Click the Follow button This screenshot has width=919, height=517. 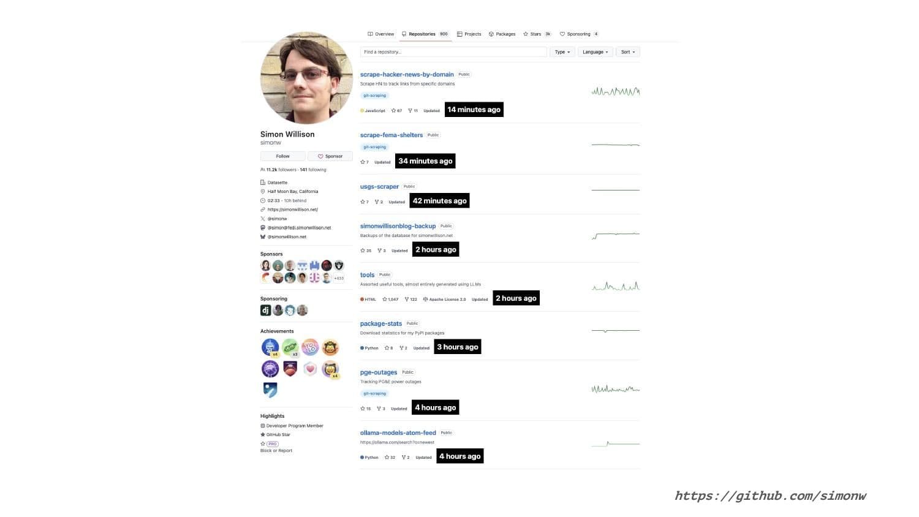tap(283, 156)
